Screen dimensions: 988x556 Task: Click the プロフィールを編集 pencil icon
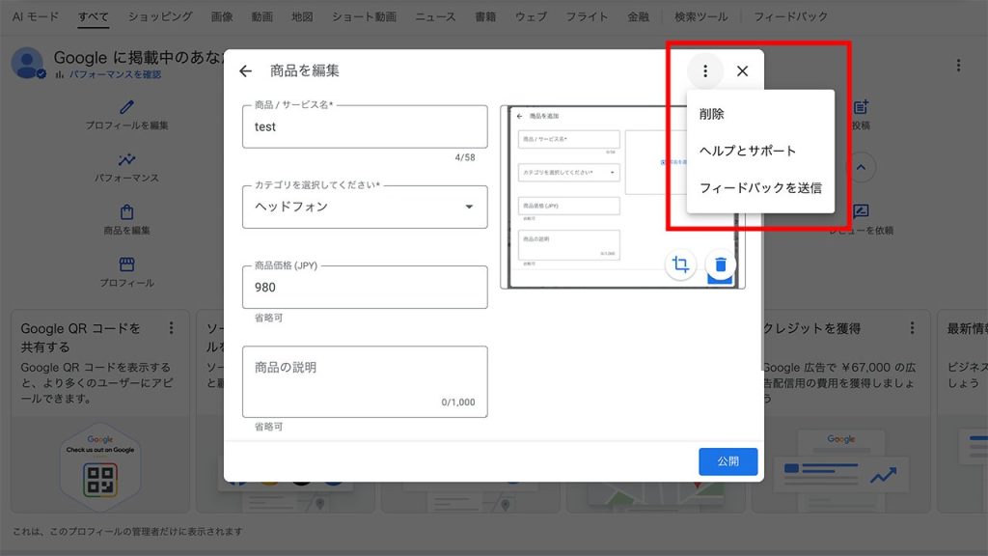tap(127, 108)
